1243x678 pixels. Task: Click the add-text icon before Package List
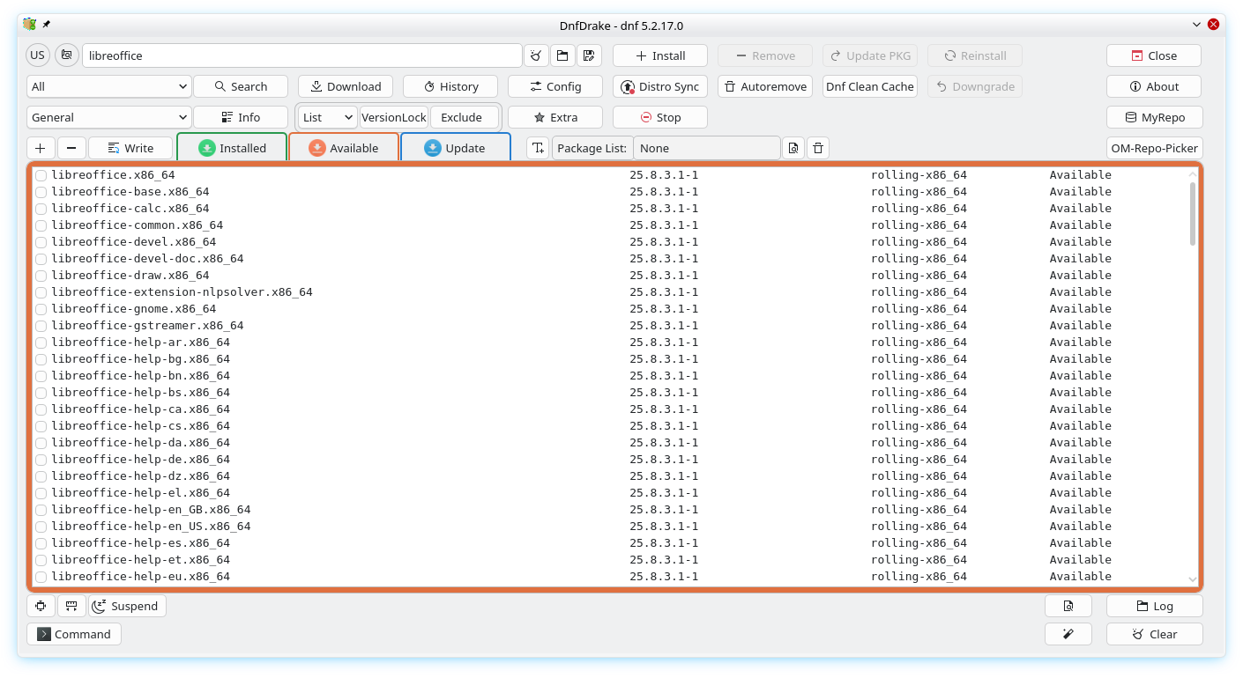pyautogui.click(x=538, y=148)
